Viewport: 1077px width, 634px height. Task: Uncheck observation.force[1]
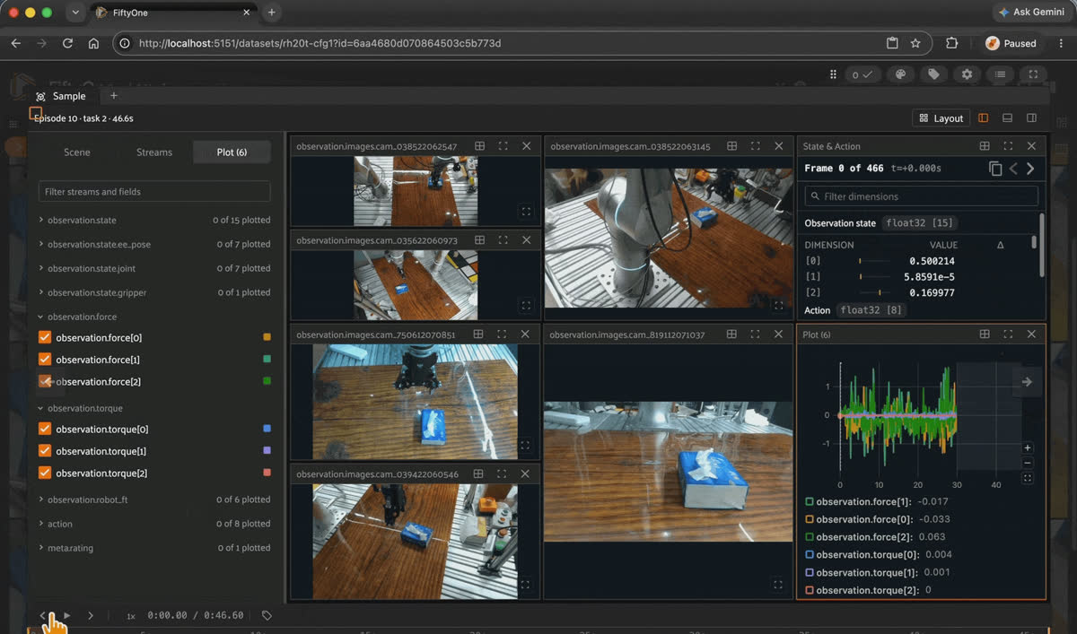(45, 359)
